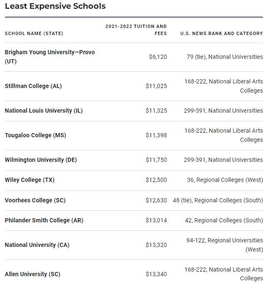Click U.S. News Rank and Category header
Screen dimensions: 268x287
221,33
